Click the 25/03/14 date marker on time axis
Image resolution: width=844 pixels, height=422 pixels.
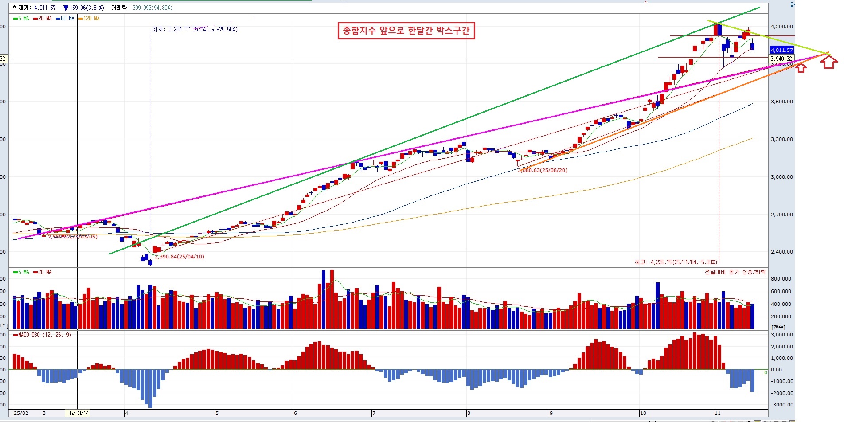pos(78,413)
